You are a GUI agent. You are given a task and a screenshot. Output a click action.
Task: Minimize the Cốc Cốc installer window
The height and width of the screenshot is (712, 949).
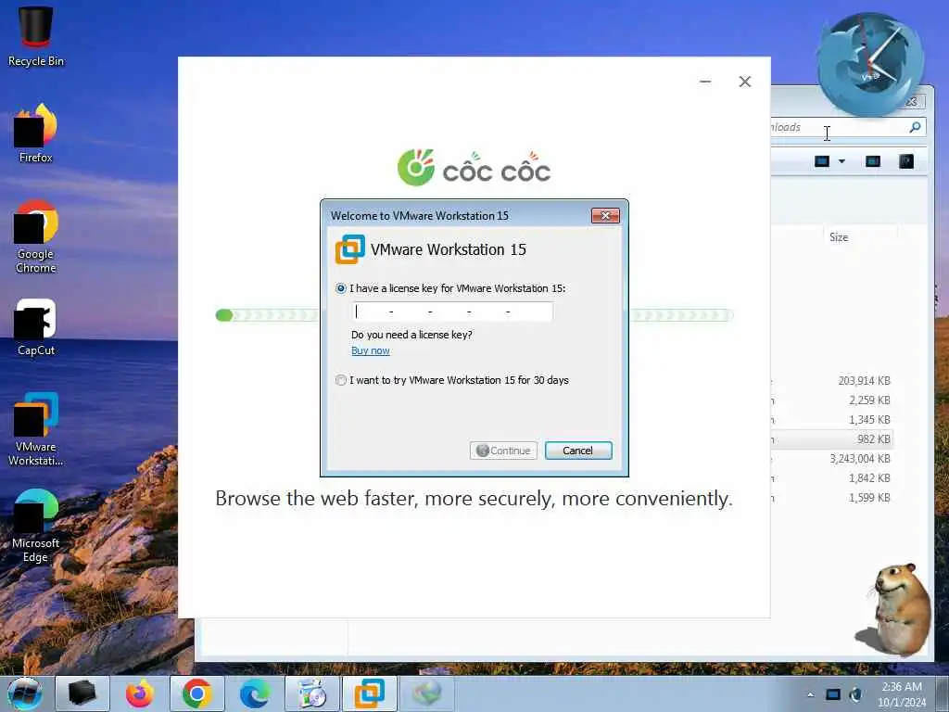tap(705, 82)
